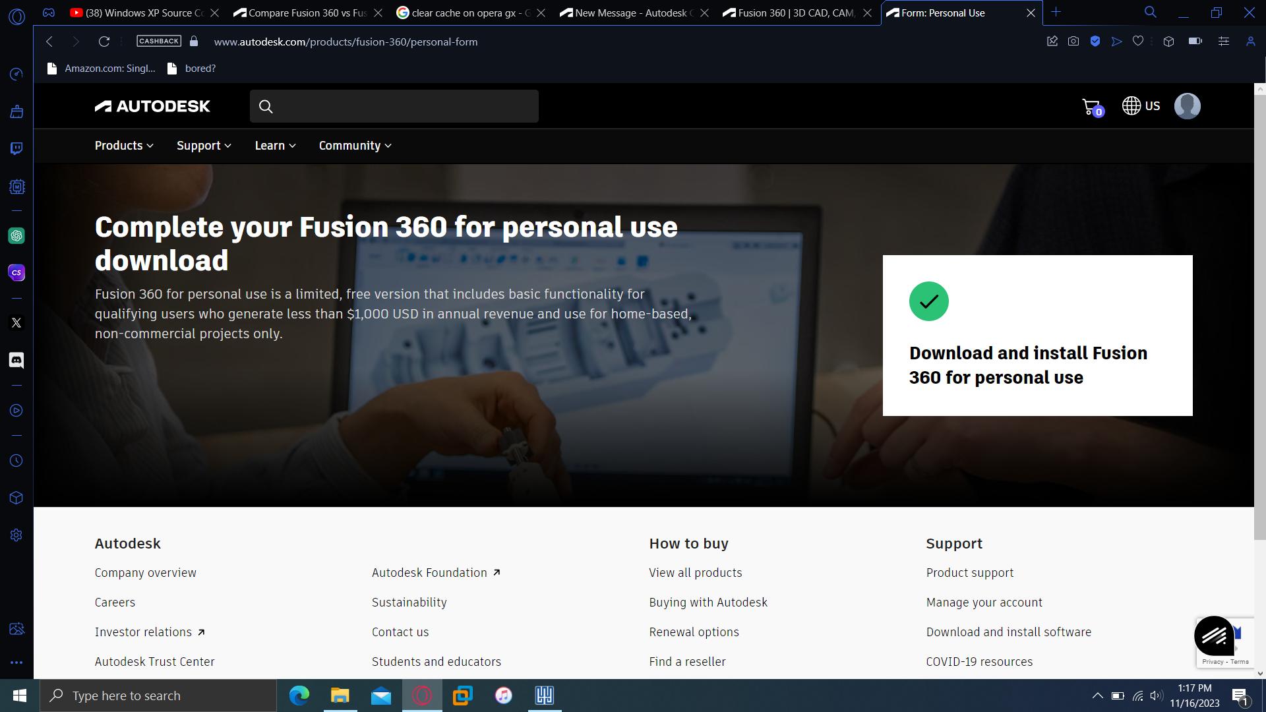Open the Careers link
Screen dimensions: 1266x712
(115, 603)
